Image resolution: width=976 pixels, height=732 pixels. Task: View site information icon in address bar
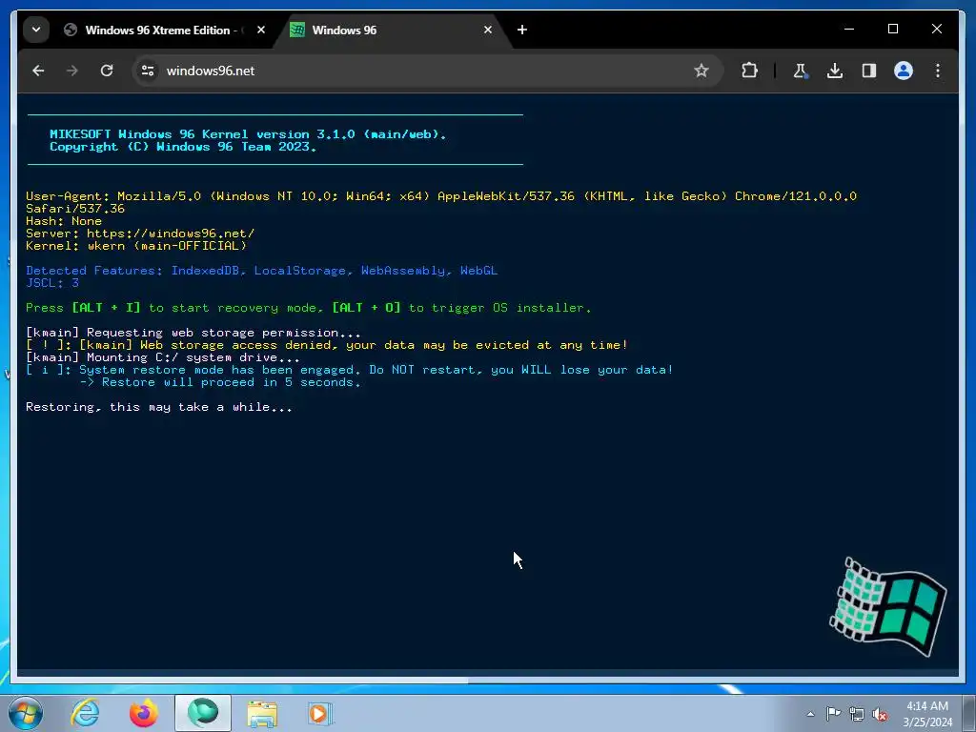148,71
